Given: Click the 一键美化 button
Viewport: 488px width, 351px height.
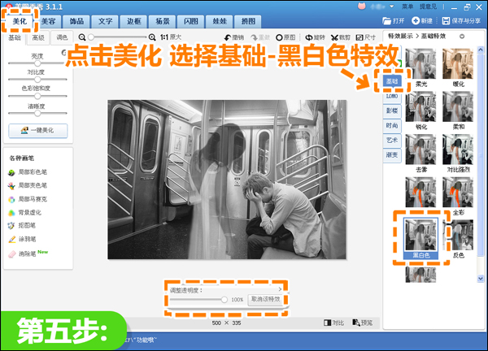Looking at the screenshot, I should click(37, 131).
